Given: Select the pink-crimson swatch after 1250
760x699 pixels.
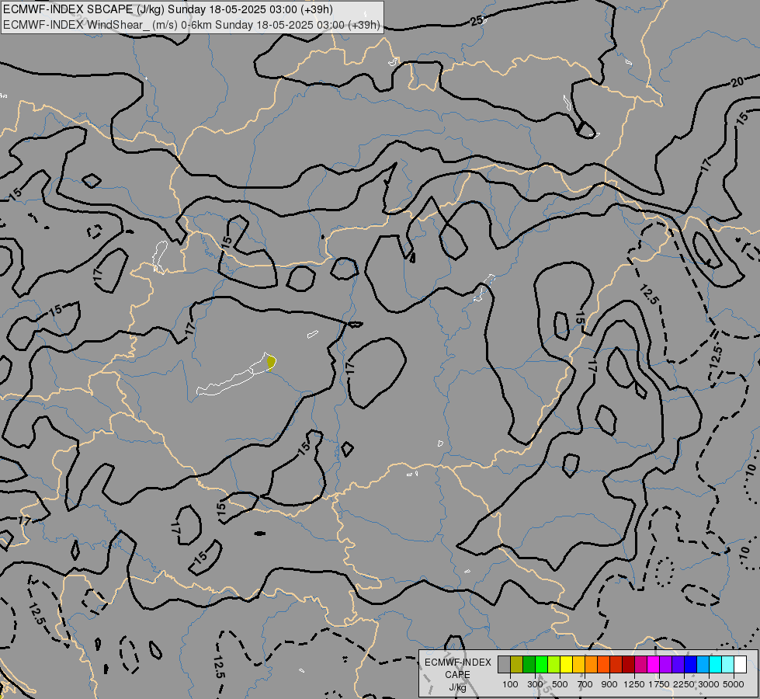Looking at the screenshot, I should pyautogui.click(x=640, y=664).
